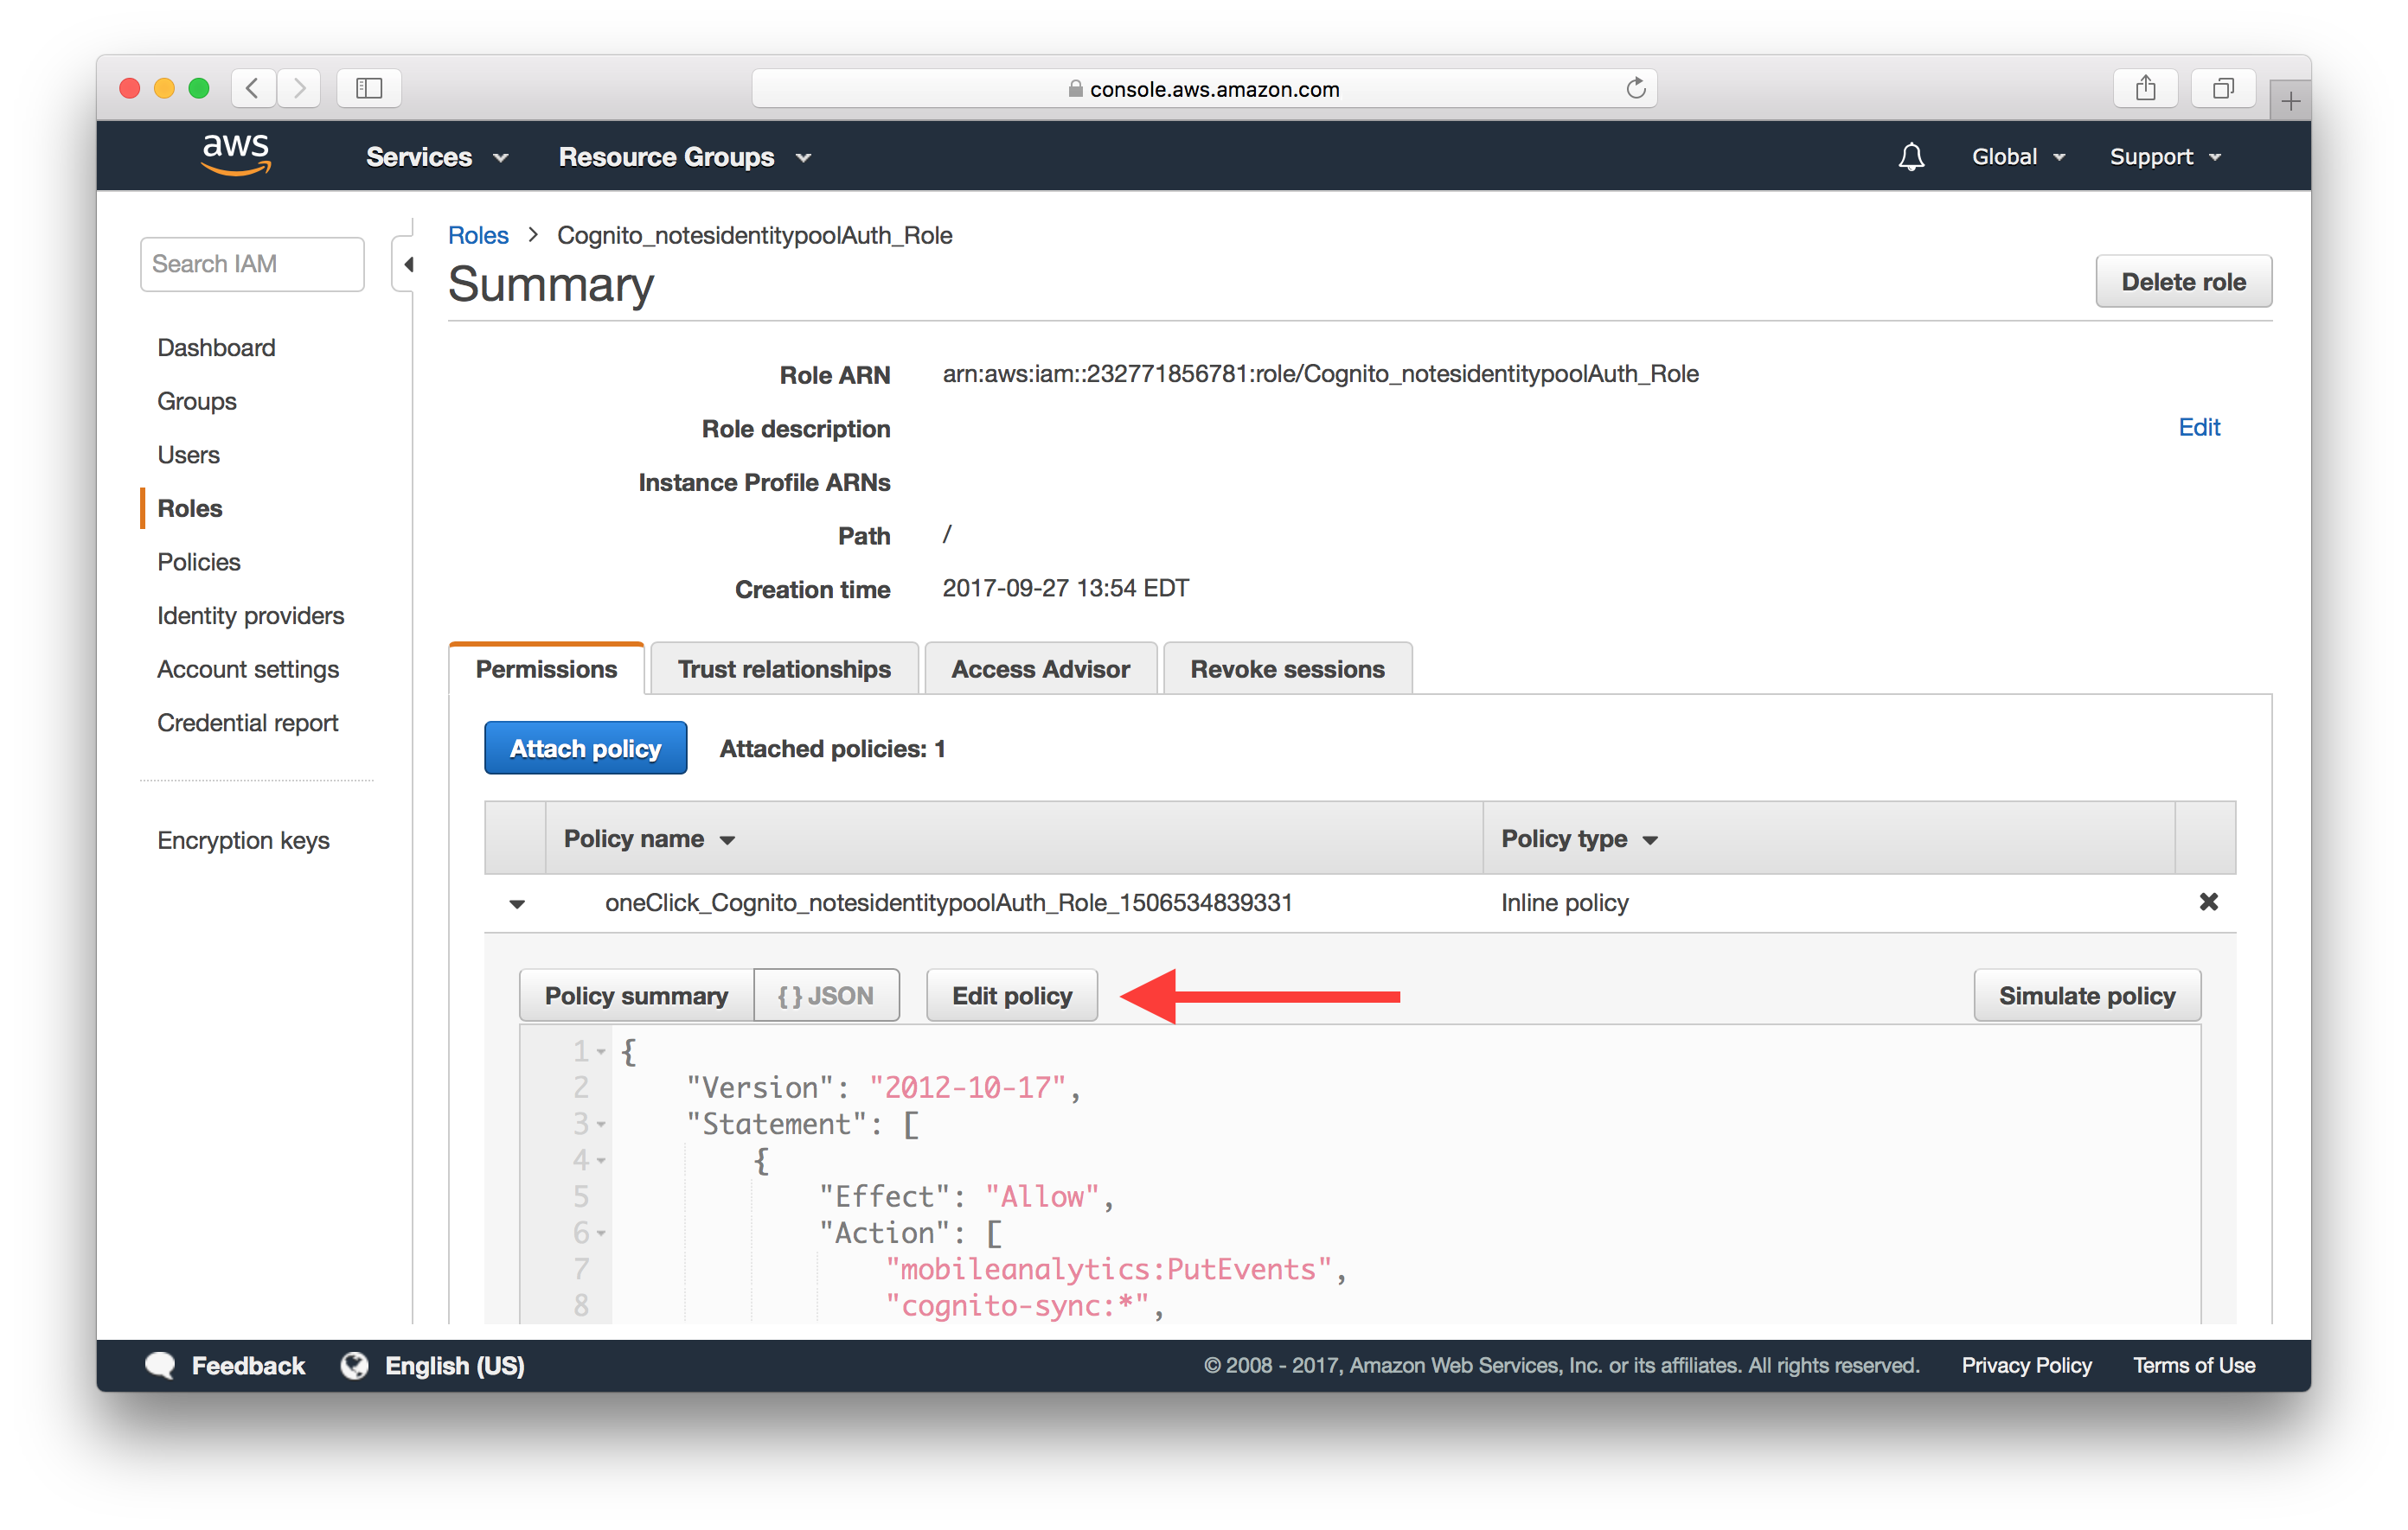Open Credential report in the sidebar
This screenshot has height=1530, width=2408.
click(248, 723)
